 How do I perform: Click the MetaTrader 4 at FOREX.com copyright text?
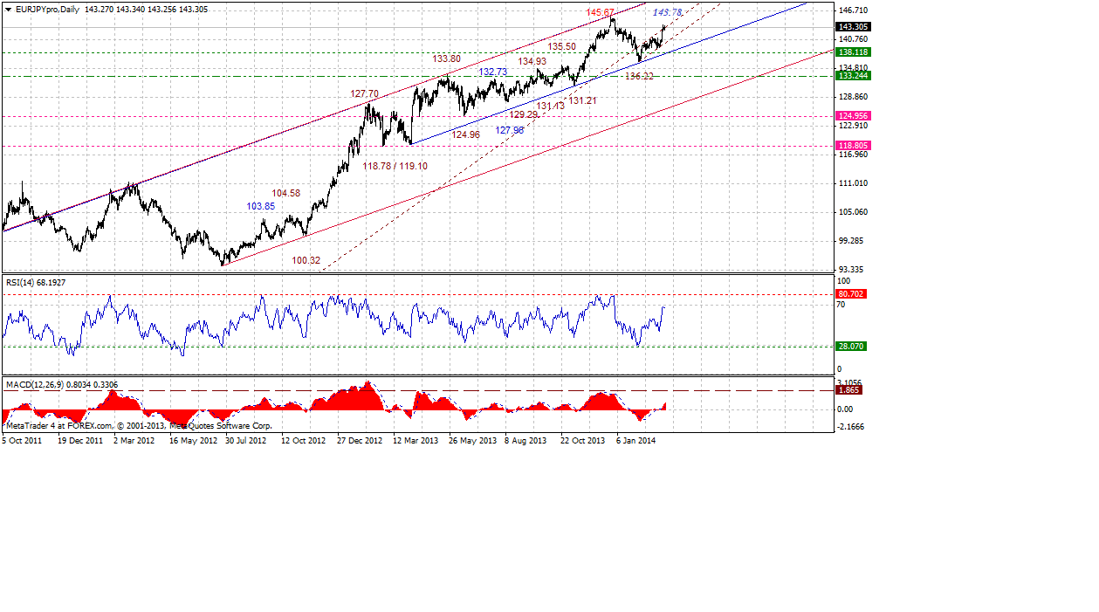(x=139, y=426)
